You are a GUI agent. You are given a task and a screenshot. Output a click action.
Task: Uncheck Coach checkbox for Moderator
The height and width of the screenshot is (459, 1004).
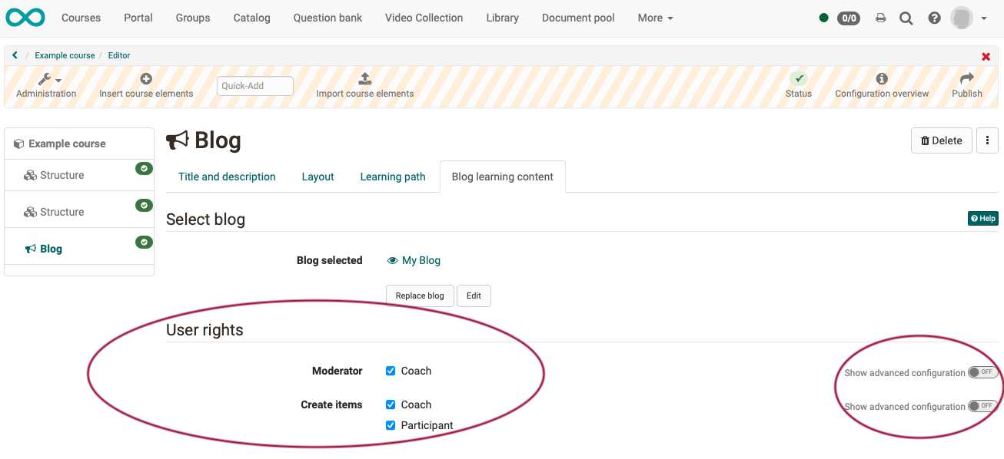pos(391,371)
